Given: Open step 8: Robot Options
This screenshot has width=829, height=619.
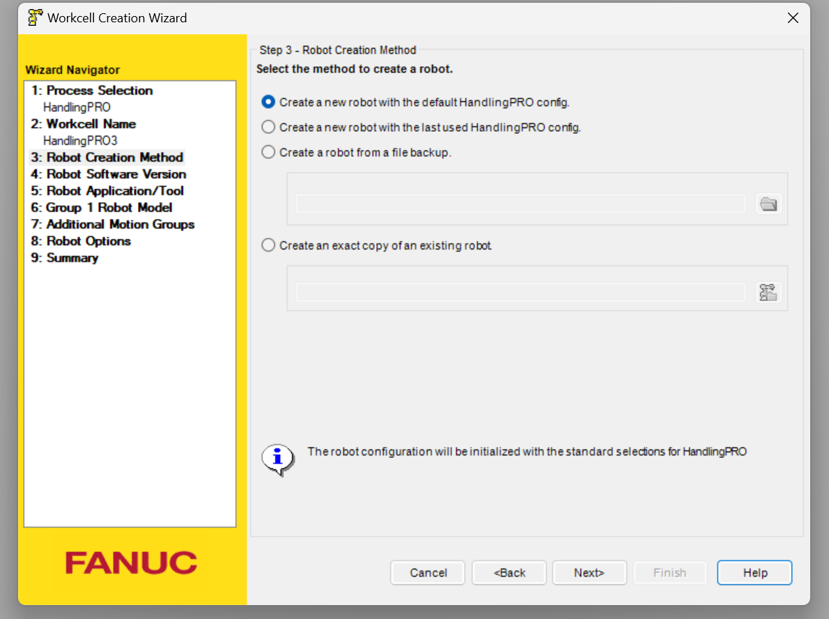Looking at the screenshot, I should pyautogui.click(x=81, y=241).
